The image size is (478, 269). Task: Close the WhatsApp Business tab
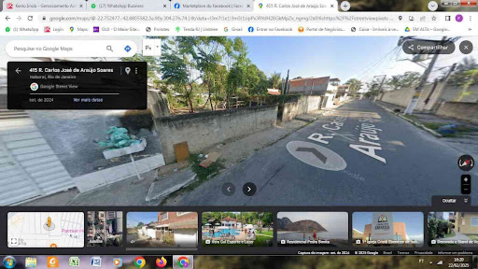(164, 6)
